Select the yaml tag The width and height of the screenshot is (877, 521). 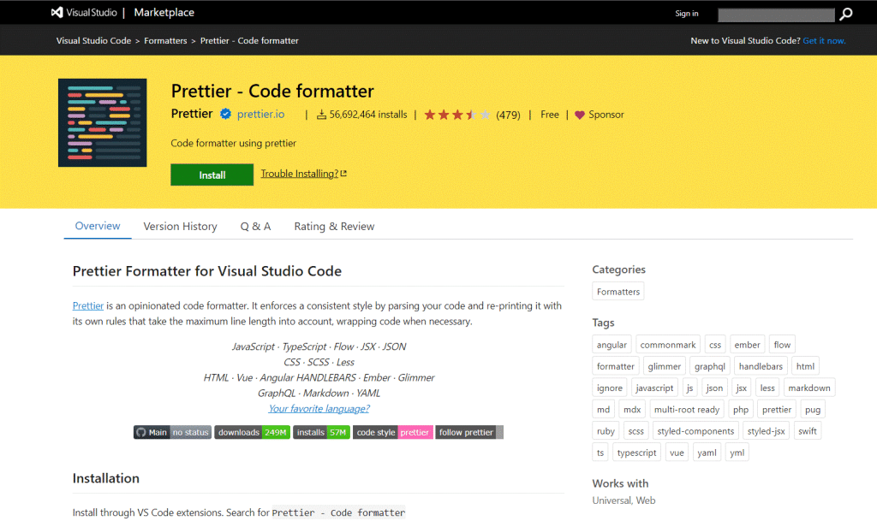point(707,453)
